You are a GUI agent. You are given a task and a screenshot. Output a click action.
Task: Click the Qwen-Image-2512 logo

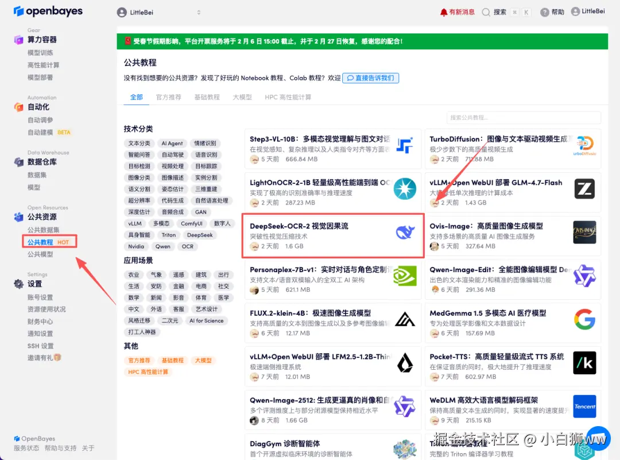coord(405,406)
